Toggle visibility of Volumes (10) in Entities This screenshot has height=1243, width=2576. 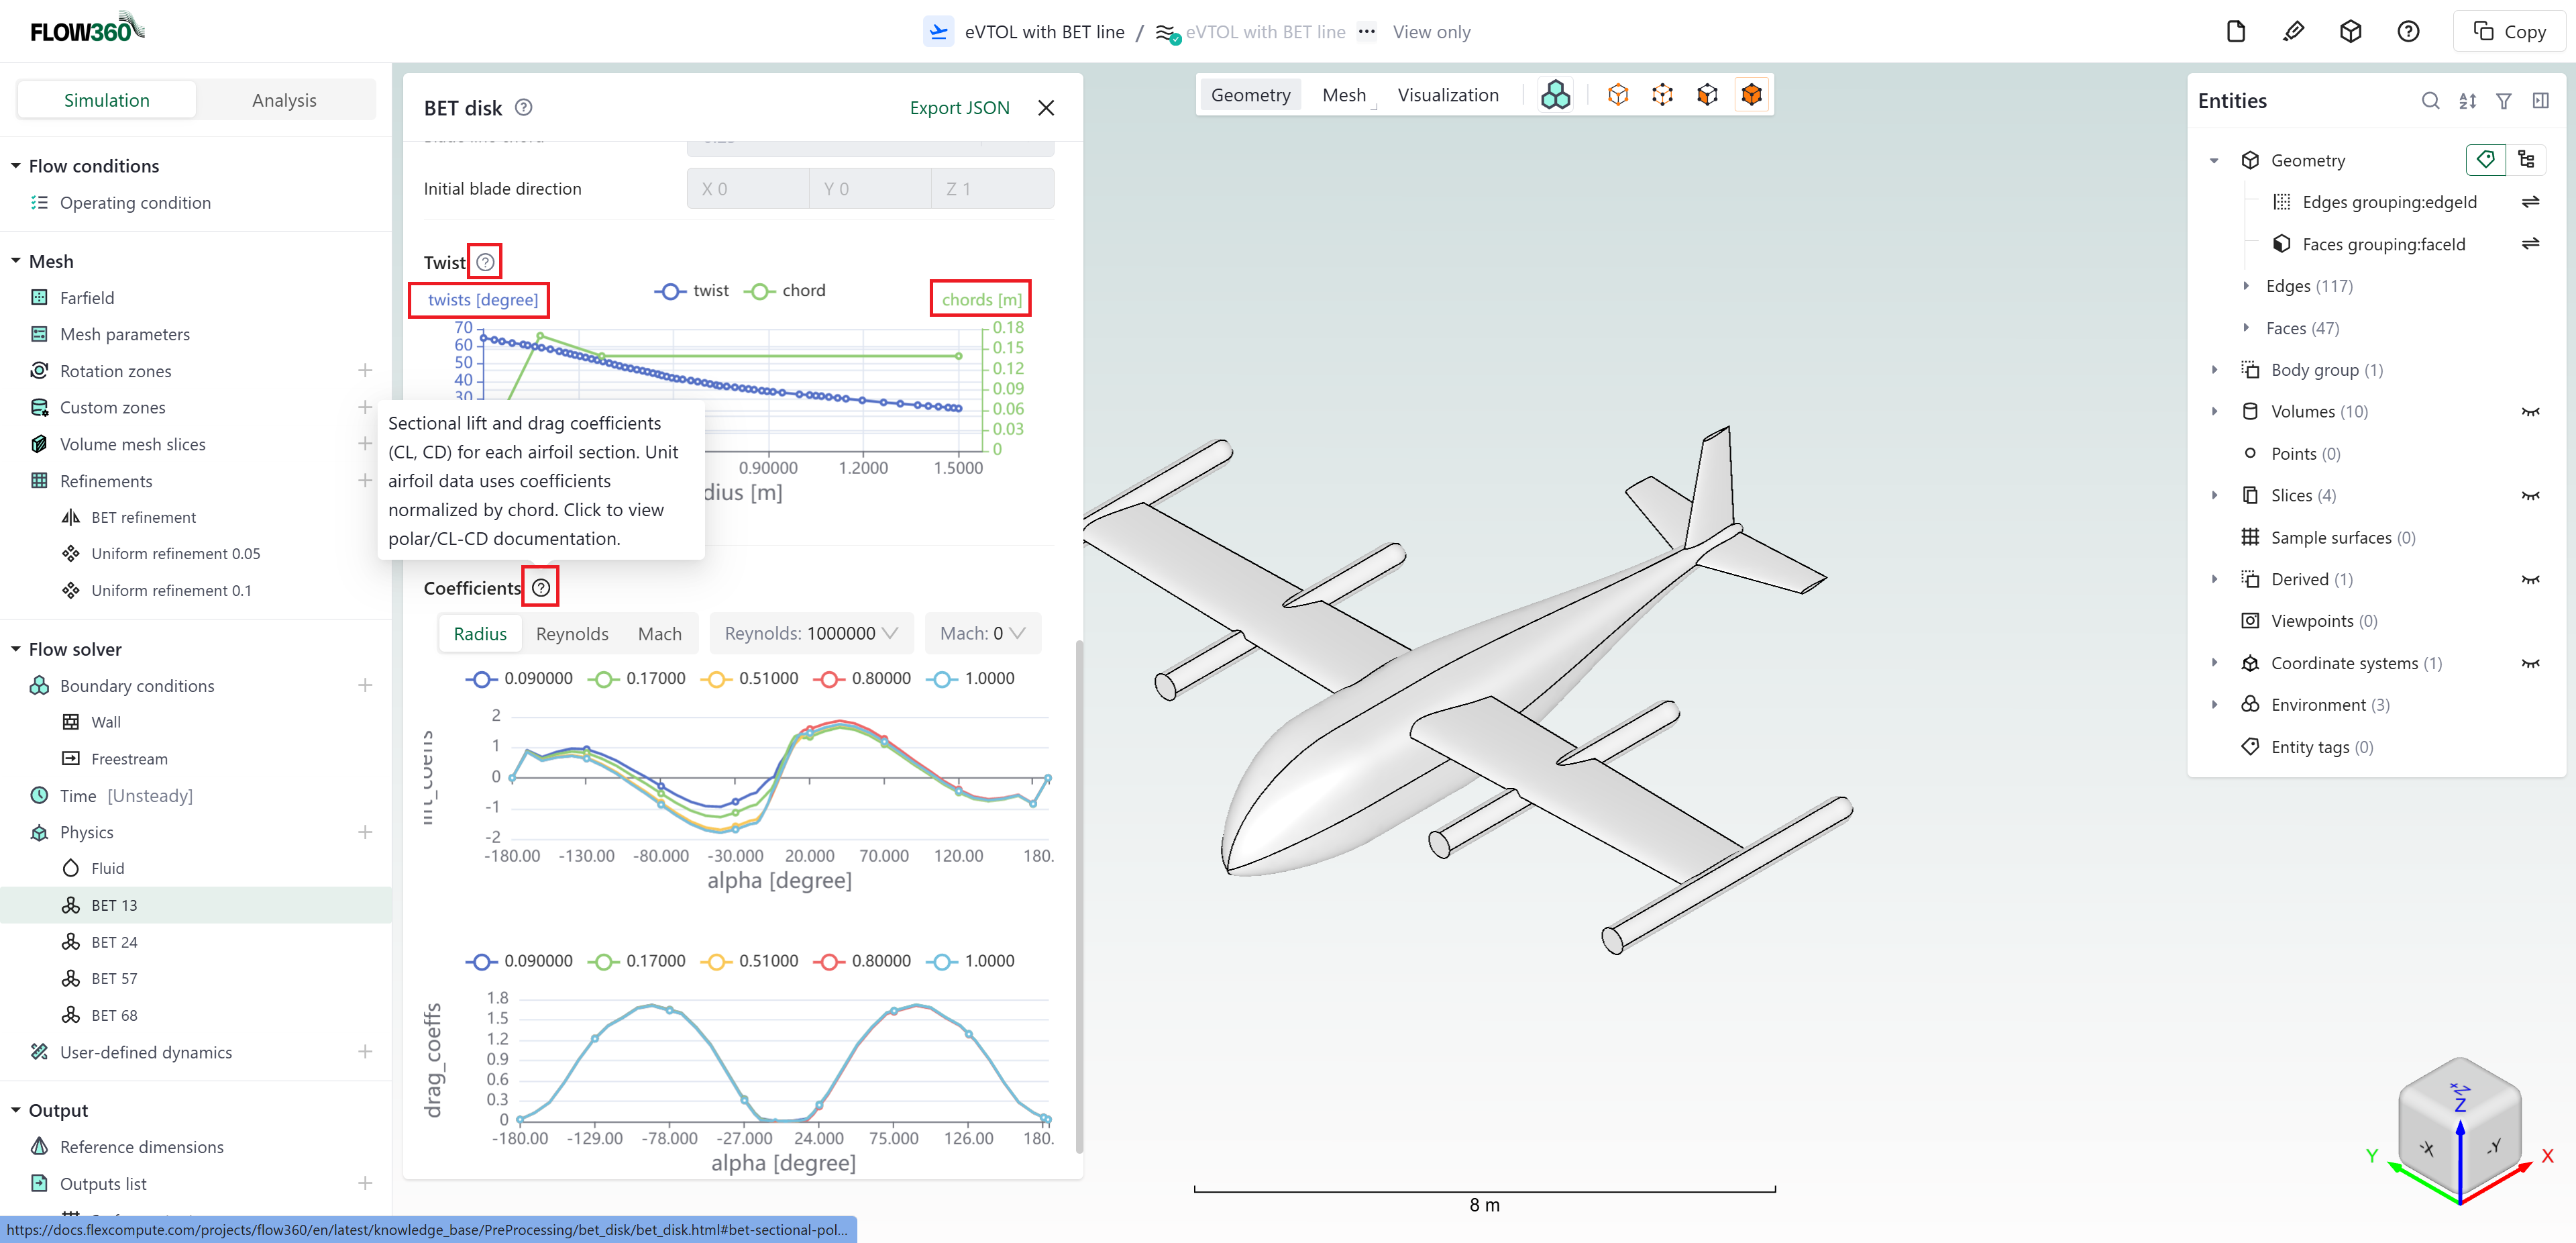pyautogui.click(x=2533, y=411)
